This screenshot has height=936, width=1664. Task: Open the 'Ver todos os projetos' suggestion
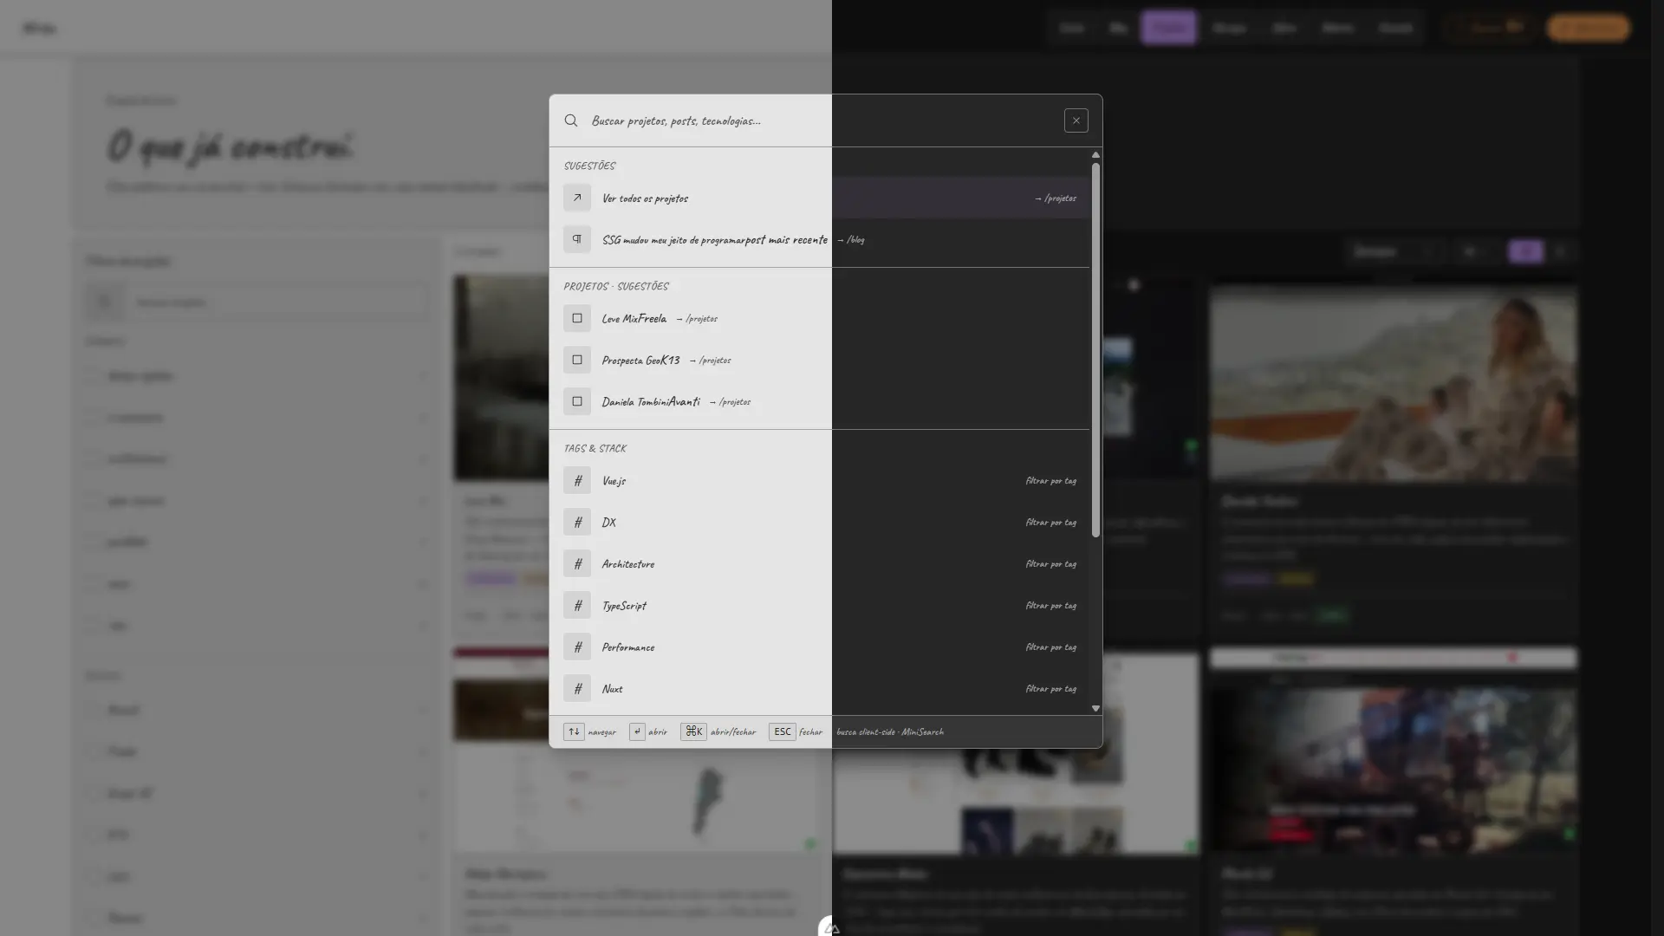tap(820, 198)
